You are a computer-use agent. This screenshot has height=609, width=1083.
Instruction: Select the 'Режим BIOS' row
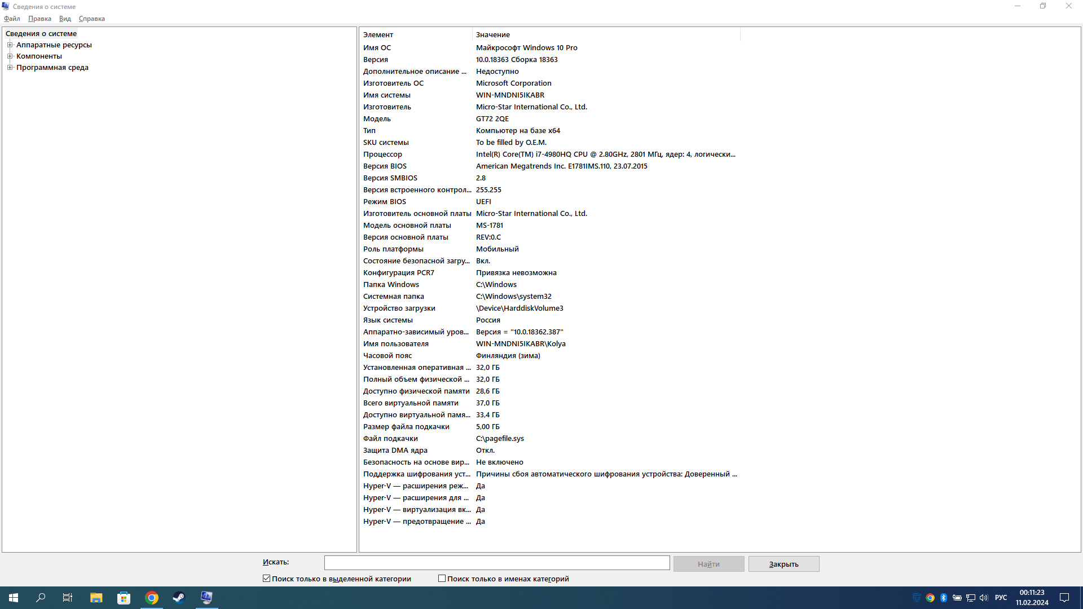pos(550,202)
